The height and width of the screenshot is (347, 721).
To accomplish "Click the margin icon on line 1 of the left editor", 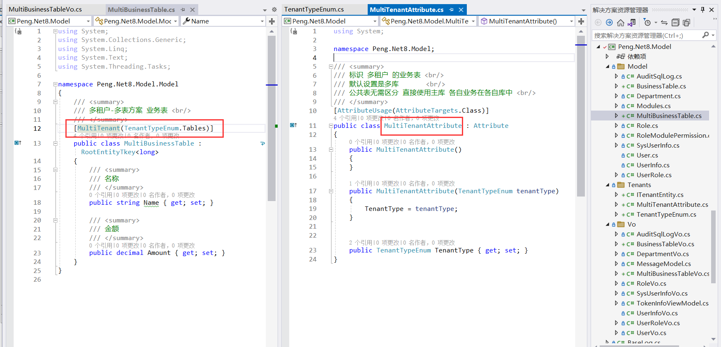I will (18, 31).
